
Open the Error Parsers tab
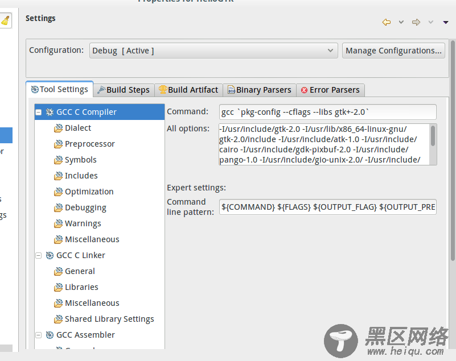coord(330,90)
